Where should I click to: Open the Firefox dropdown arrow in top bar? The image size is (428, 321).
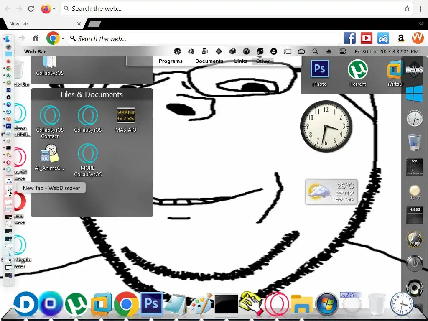pyautogui.click(x=54, y=9)
